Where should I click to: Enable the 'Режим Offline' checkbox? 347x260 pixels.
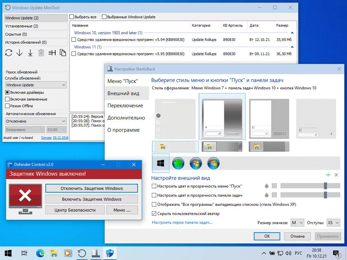[7, 106]
